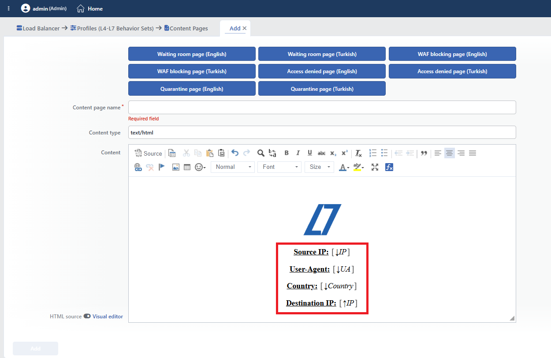This screenshot has width=551, height=358.
Task: Justify the text alignment
Action: pyautogui.click(x=473, y=153)
